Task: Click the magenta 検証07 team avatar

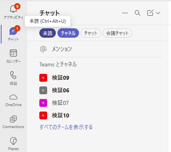Action: point(43,103)
